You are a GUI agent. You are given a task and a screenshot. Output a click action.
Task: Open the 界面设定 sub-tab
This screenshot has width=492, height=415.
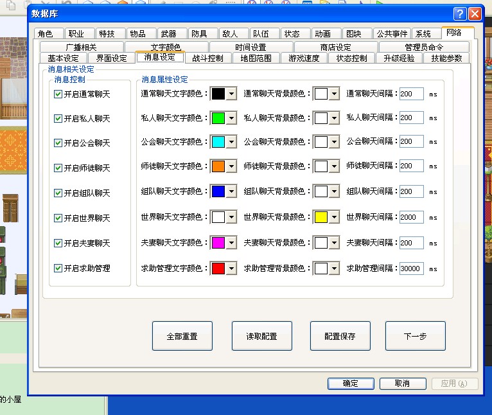coord(111,58)
